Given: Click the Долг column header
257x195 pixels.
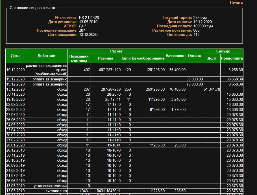Looking at the screenshot, I should click(x=212, y=58).
